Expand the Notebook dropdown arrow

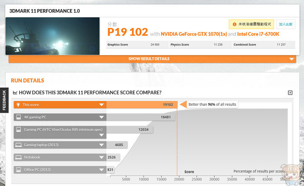(x=101, y=157)
